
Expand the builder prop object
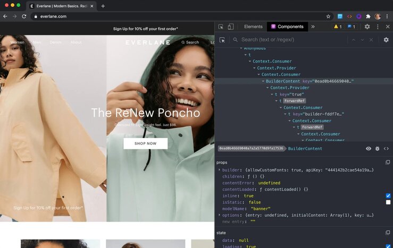click(x=219, y=170)
